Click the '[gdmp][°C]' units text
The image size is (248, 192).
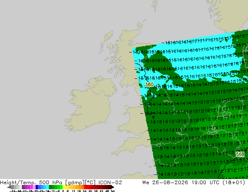point(80,183)
